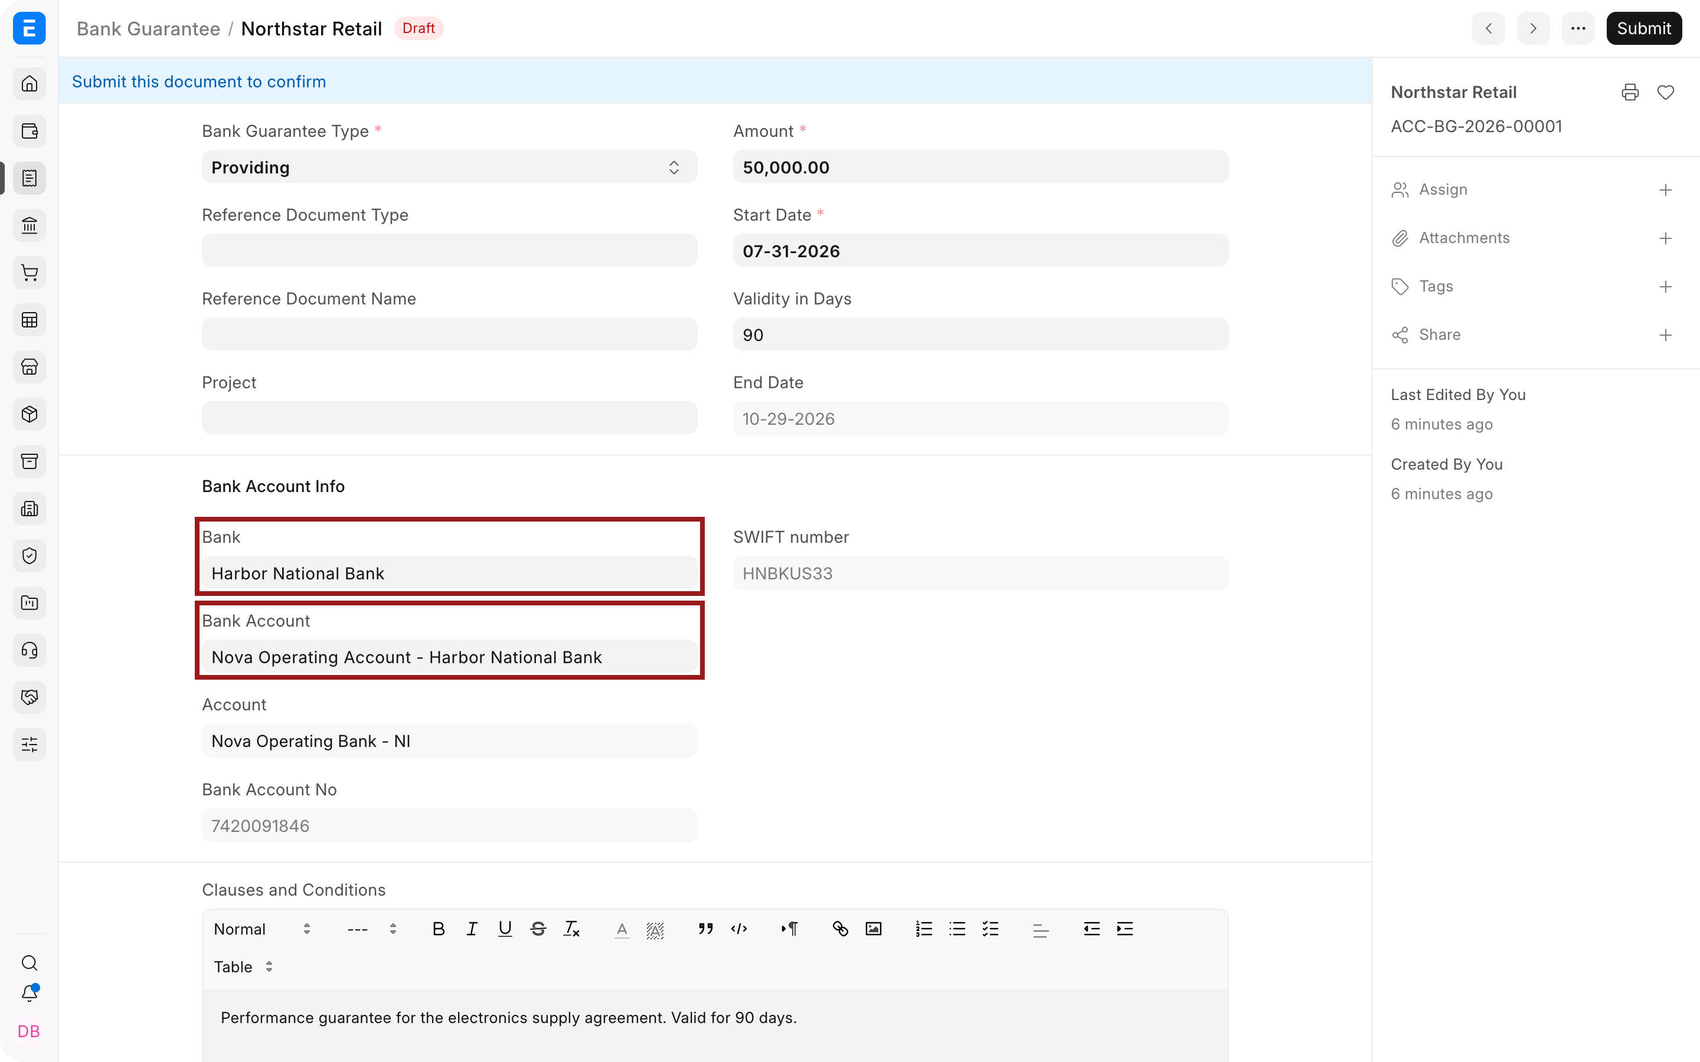1700x1062 pixels.
Task: Submit the Bank Guarantee document
Action: coord(1644,28)
